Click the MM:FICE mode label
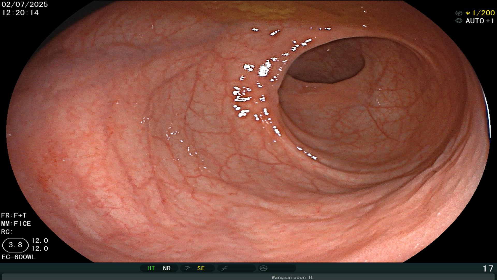497x280 pixels. pos(16,224)
